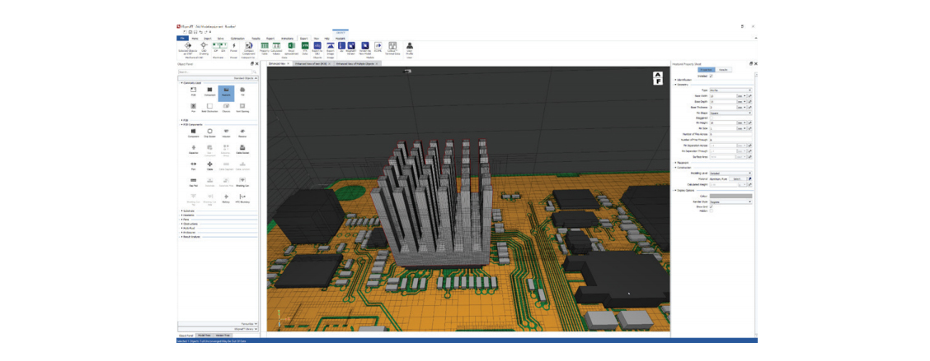930x361 pixels.
Task: Switch to the Solve ribbon tab
Action: click(x=221, y=39)
